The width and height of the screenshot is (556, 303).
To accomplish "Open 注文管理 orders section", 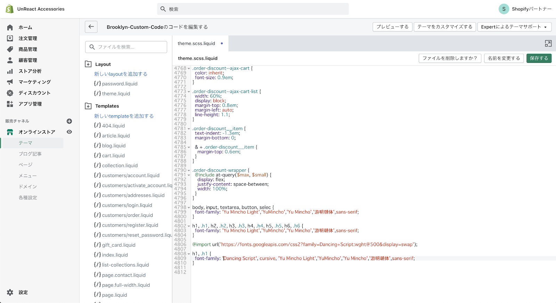I will (27, 39).
